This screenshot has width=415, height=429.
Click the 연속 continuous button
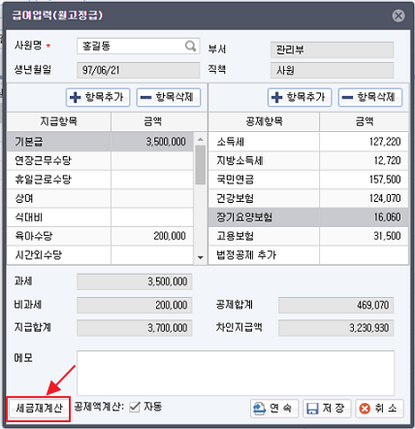point(274,409)
